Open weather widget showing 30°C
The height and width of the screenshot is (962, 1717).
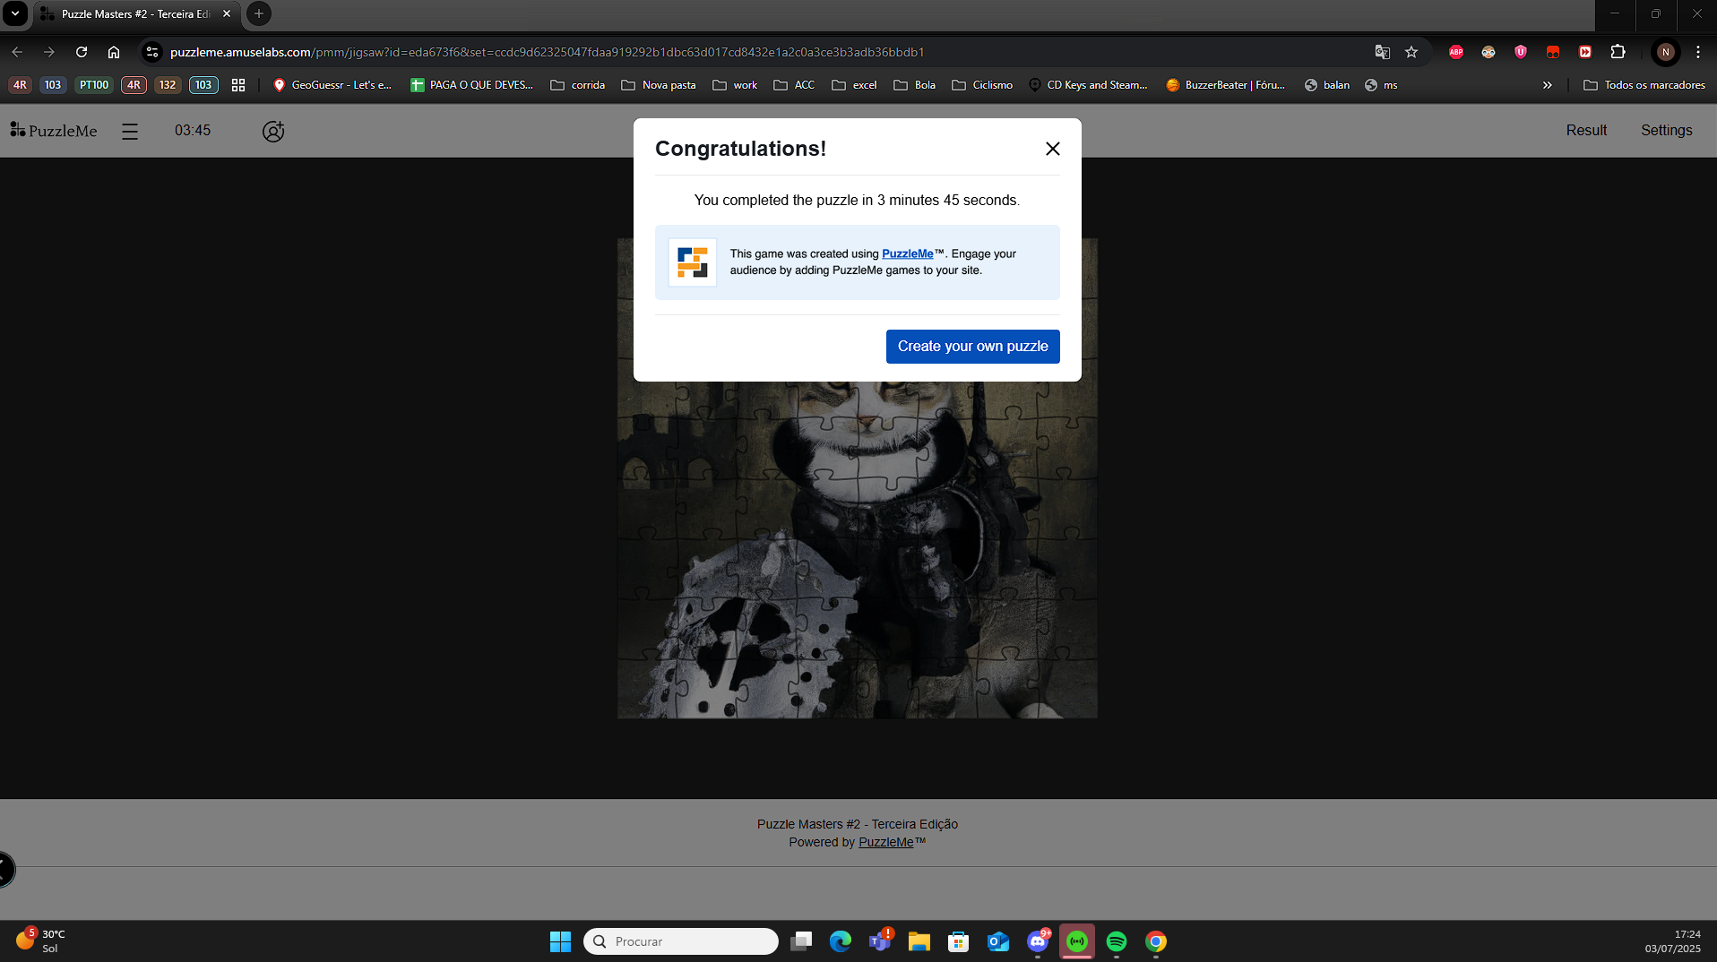41,941
